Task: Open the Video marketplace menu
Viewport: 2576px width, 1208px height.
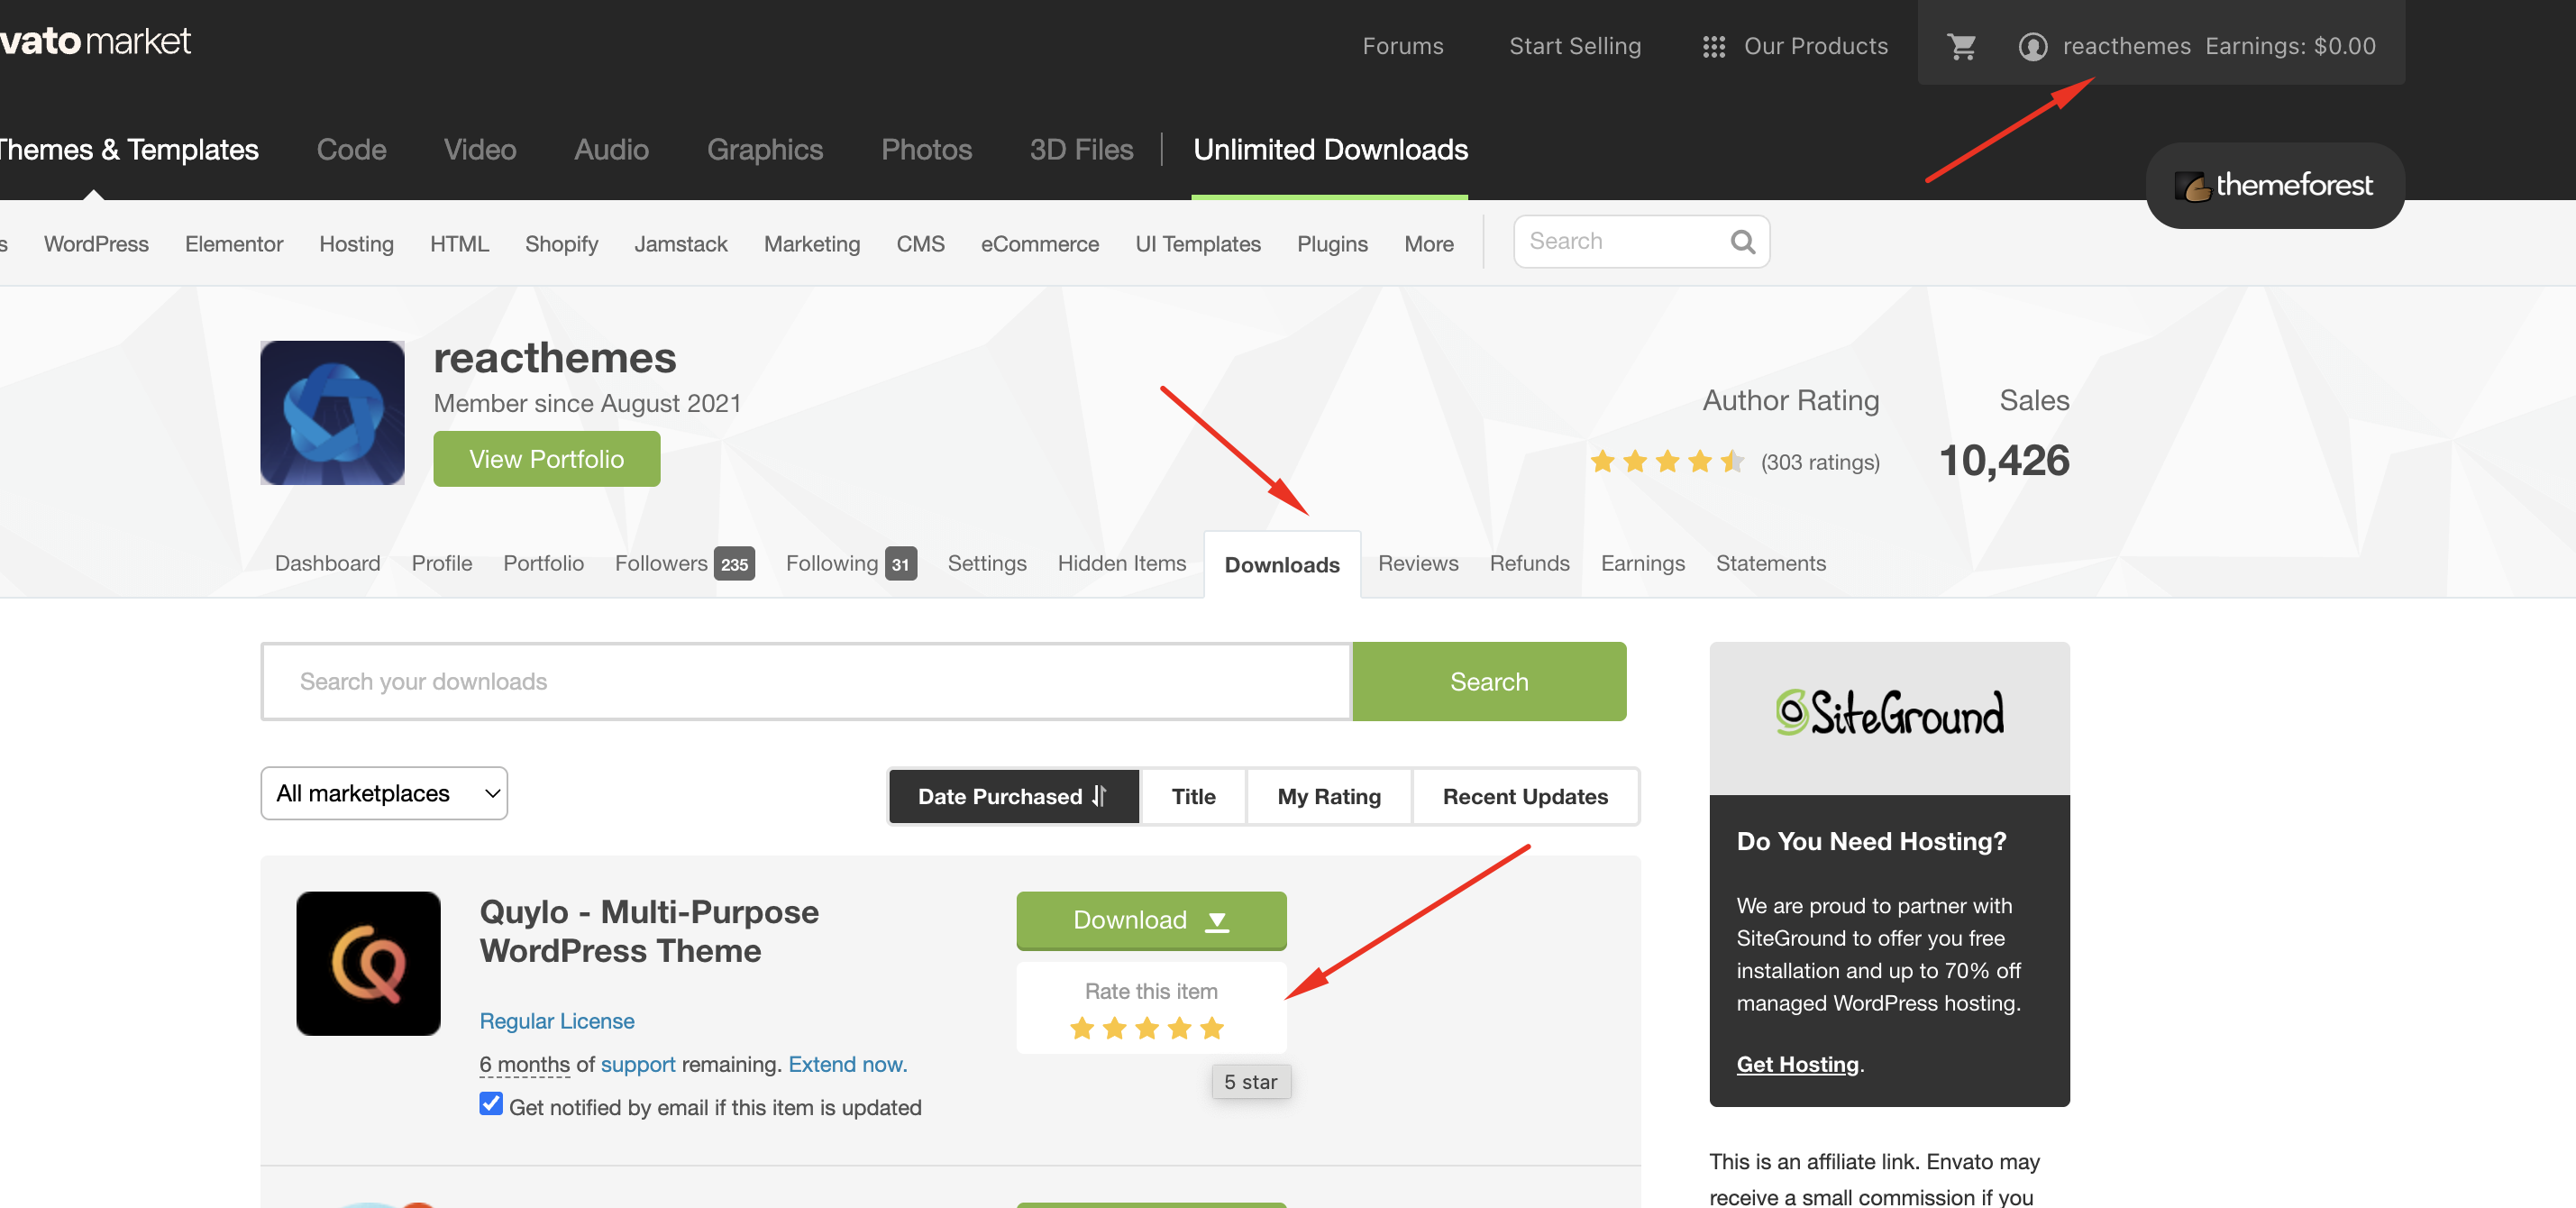Action: pyautogui.click(x=480, y=149)
